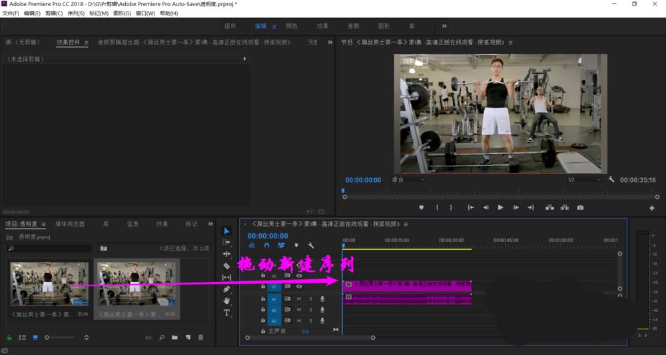Click the trash icon in Project panel
This screenshot has width=666, height=355.
201,338
